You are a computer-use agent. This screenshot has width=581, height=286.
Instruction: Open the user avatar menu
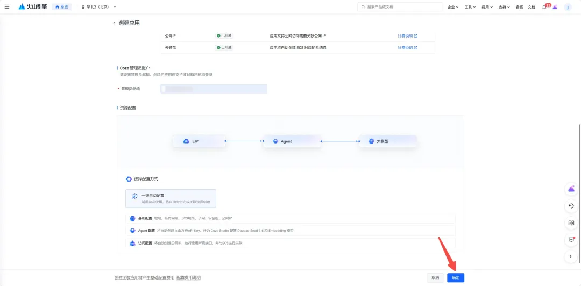click(568, 6)
